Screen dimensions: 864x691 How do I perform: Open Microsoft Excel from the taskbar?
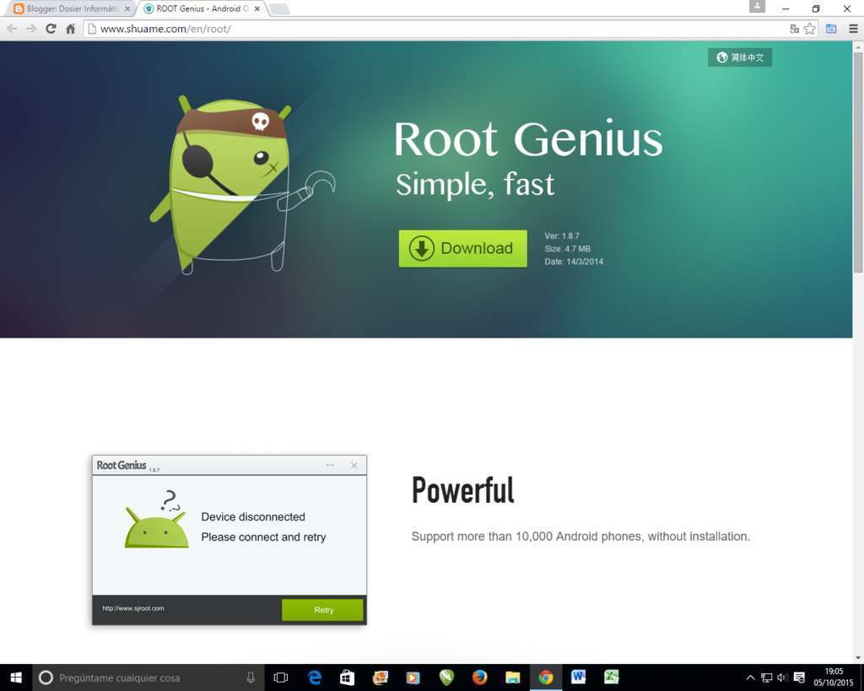[611, 677]
